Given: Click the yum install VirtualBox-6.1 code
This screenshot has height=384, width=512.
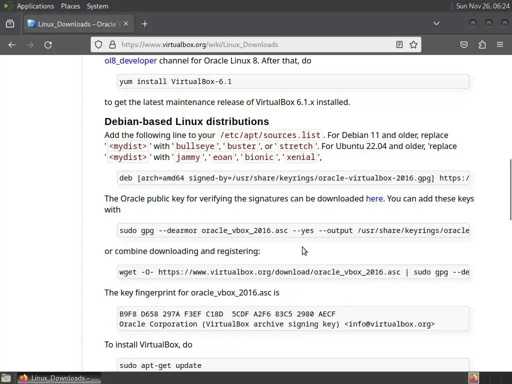Looking at the screenshot, I should click(175, 81).
